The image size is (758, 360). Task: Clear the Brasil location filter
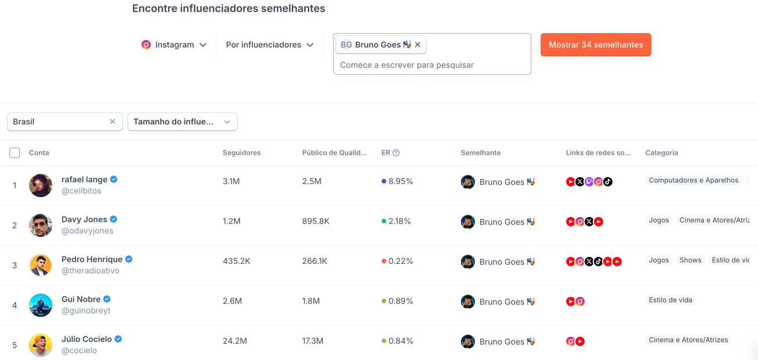coord(113,122)
